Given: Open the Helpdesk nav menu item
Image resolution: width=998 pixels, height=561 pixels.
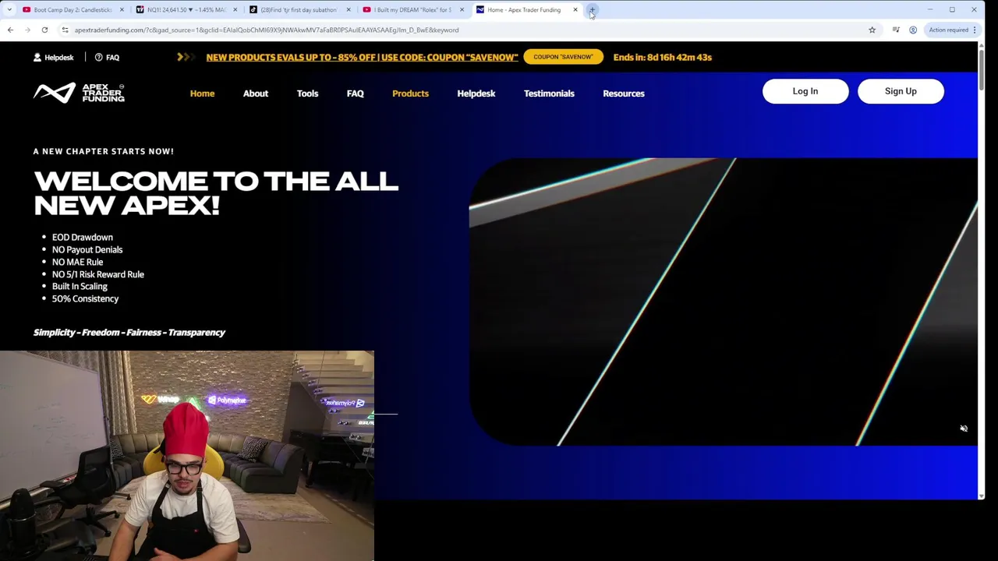Looking at the screenshot, I should [476, 93].
